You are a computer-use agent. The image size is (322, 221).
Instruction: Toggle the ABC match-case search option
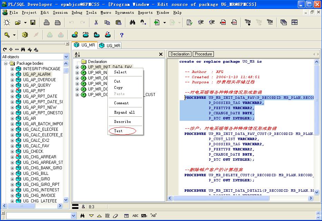tap(135, 216)
